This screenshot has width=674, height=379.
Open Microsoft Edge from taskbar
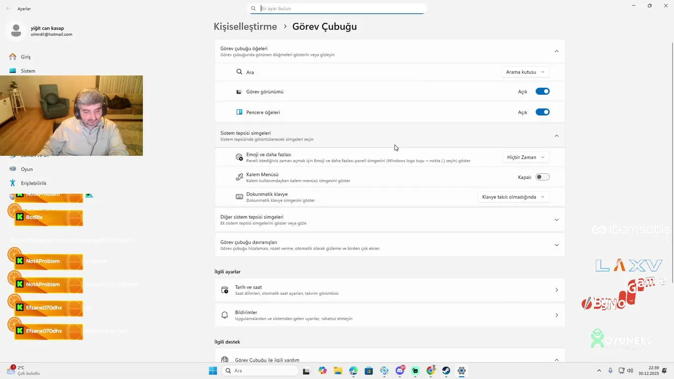[353, 371]
